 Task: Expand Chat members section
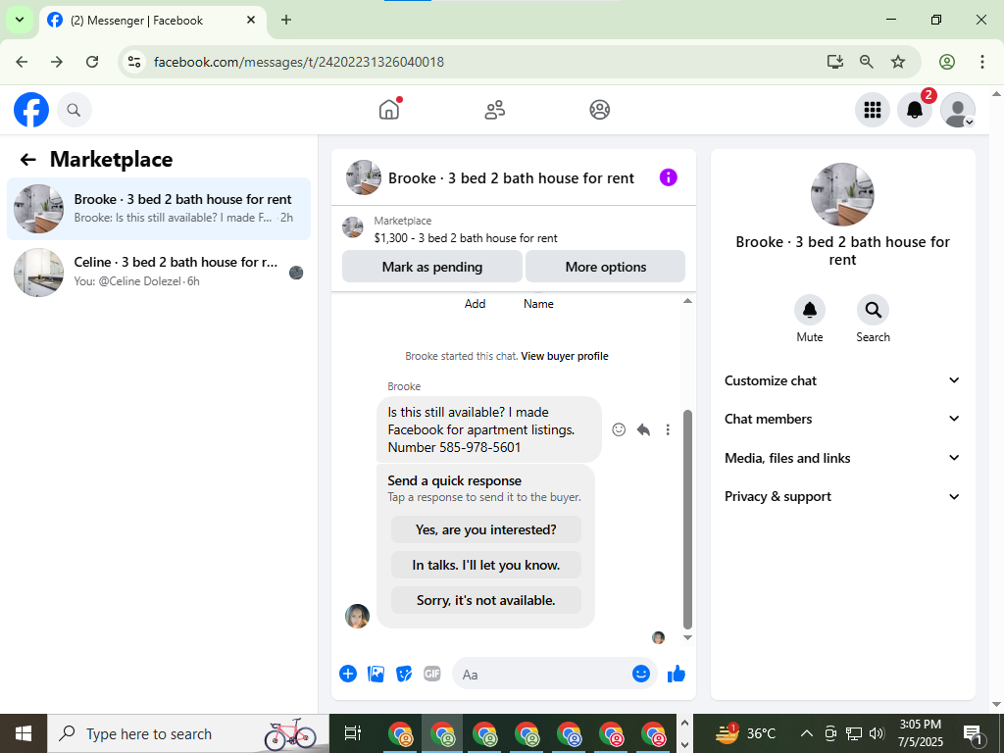coord(842,419)
